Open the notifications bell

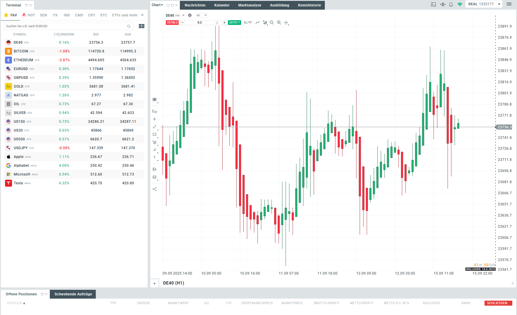pyautogui.click(x=451, y=4)
